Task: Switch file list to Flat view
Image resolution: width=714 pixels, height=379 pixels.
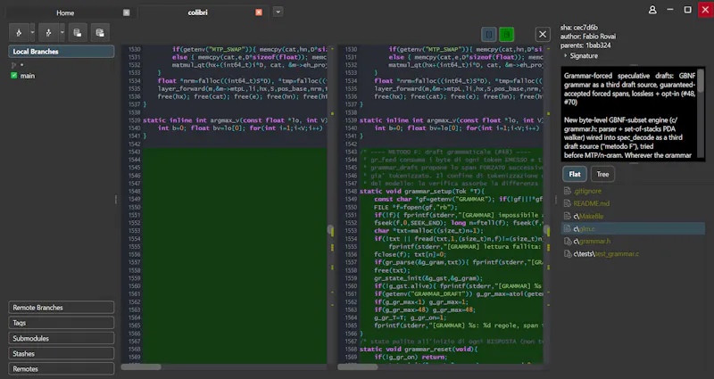Action: pyautogui.click(x=575, y=174)
